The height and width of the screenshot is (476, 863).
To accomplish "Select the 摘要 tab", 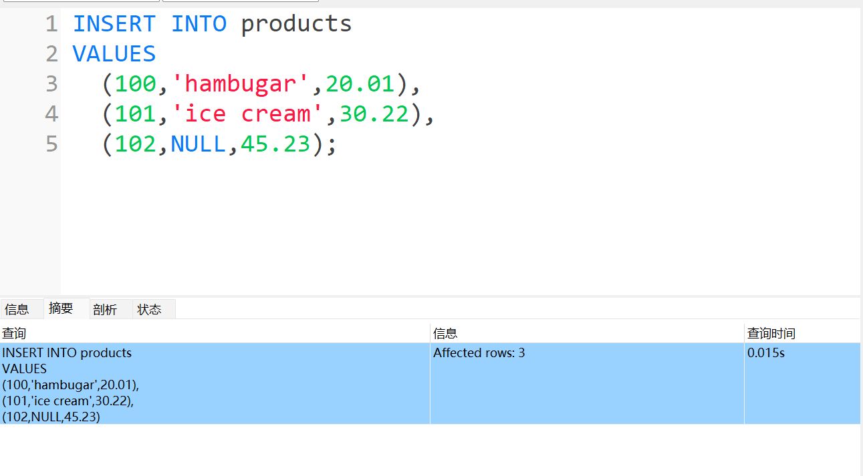I will tap(61, 308).
